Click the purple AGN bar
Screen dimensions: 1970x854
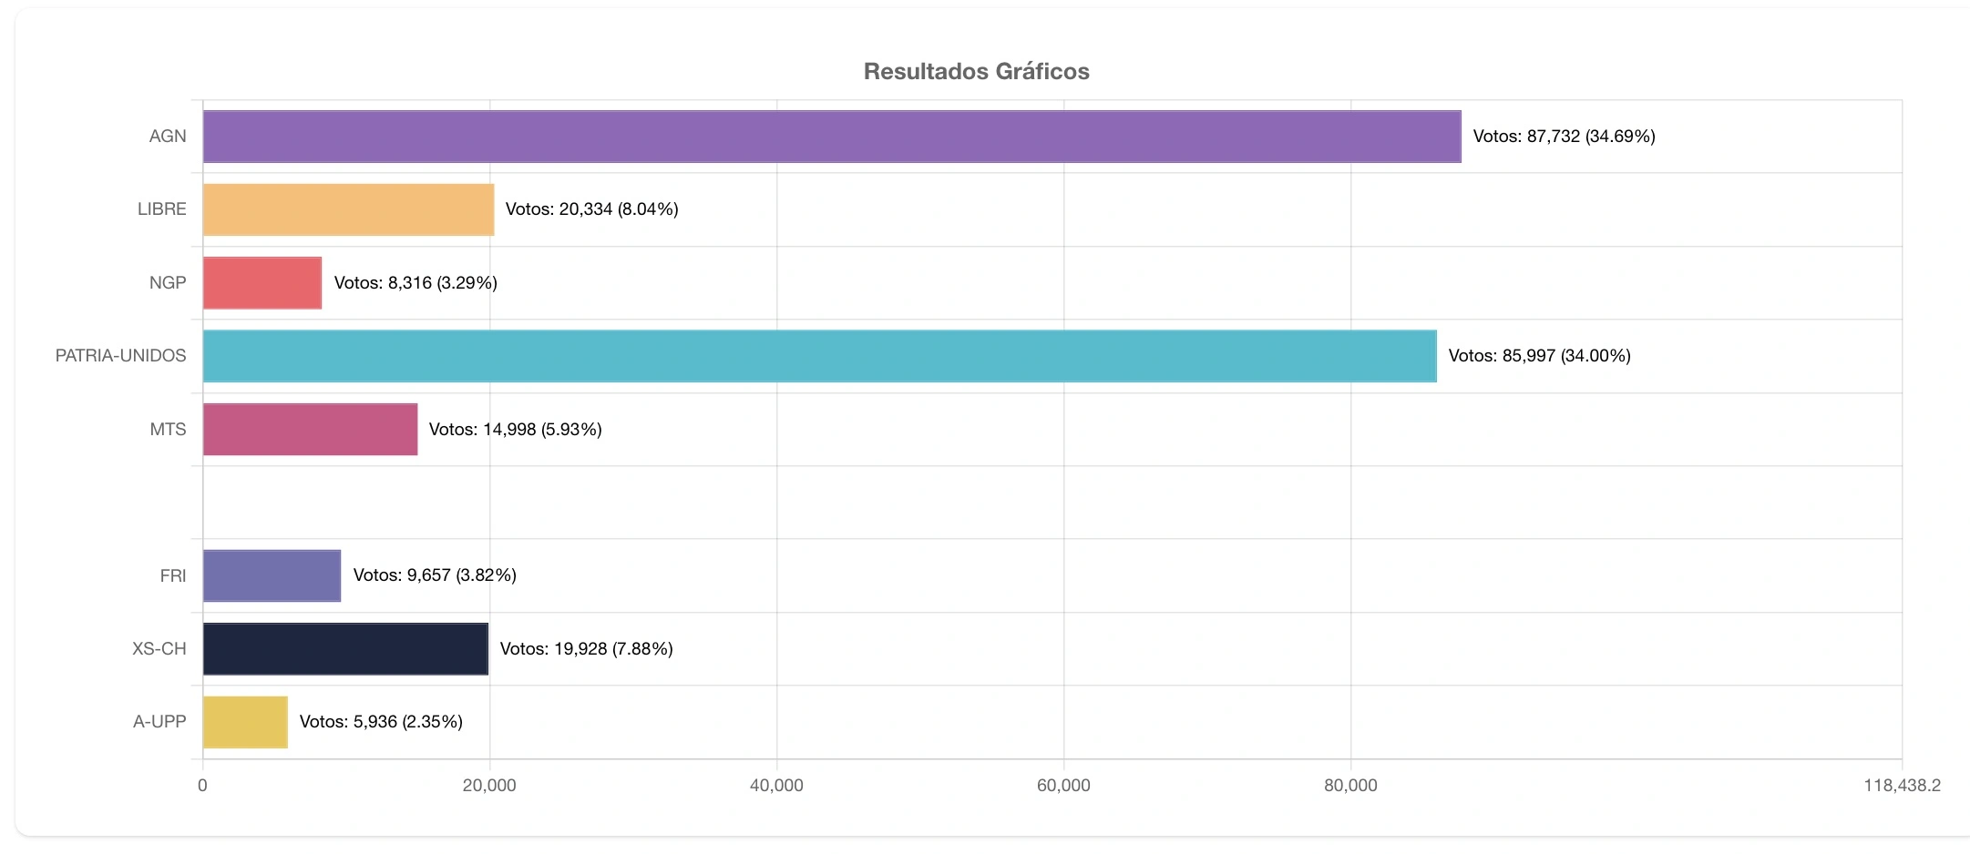coord(832,137)
